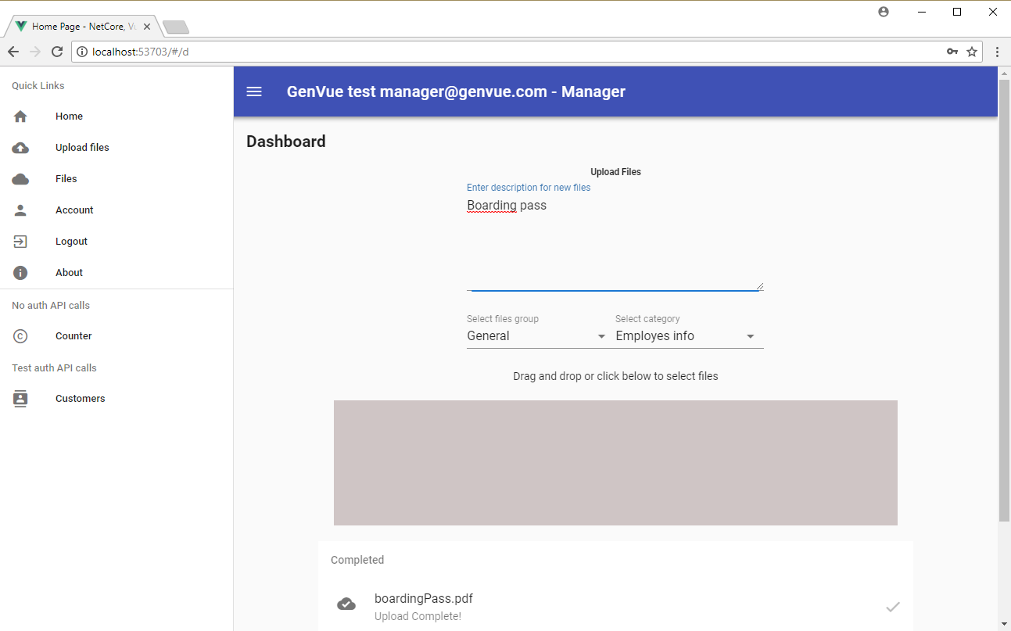1011x631 pixels.
Task: Navigate to Home in the sidebar
Action: pos(69,117)
